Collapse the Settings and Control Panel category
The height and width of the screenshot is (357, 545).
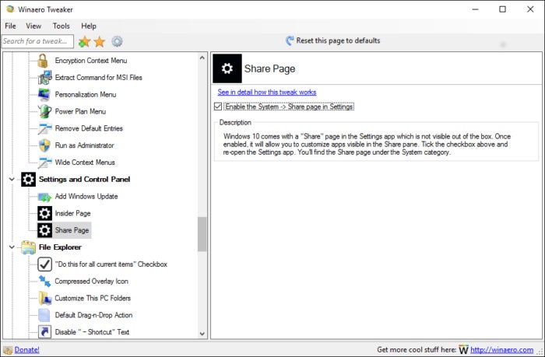click(12, 180)
